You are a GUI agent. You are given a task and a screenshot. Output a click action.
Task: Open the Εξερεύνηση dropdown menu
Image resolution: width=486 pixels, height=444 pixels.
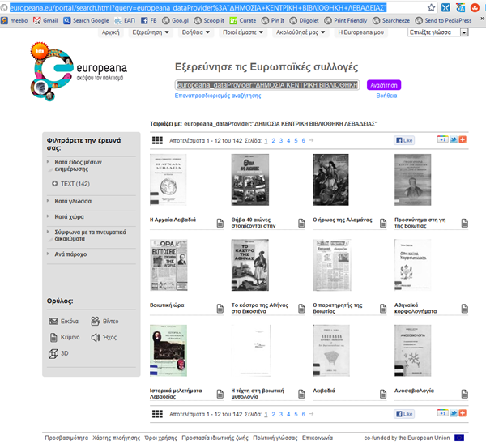point(151,32)
